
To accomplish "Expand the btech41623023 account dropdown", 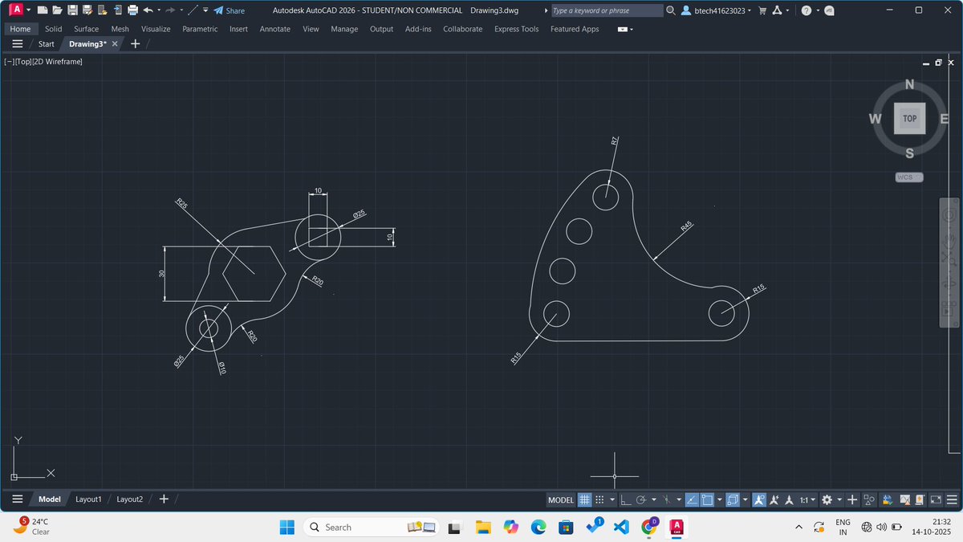I will click(x=749, y=11).
